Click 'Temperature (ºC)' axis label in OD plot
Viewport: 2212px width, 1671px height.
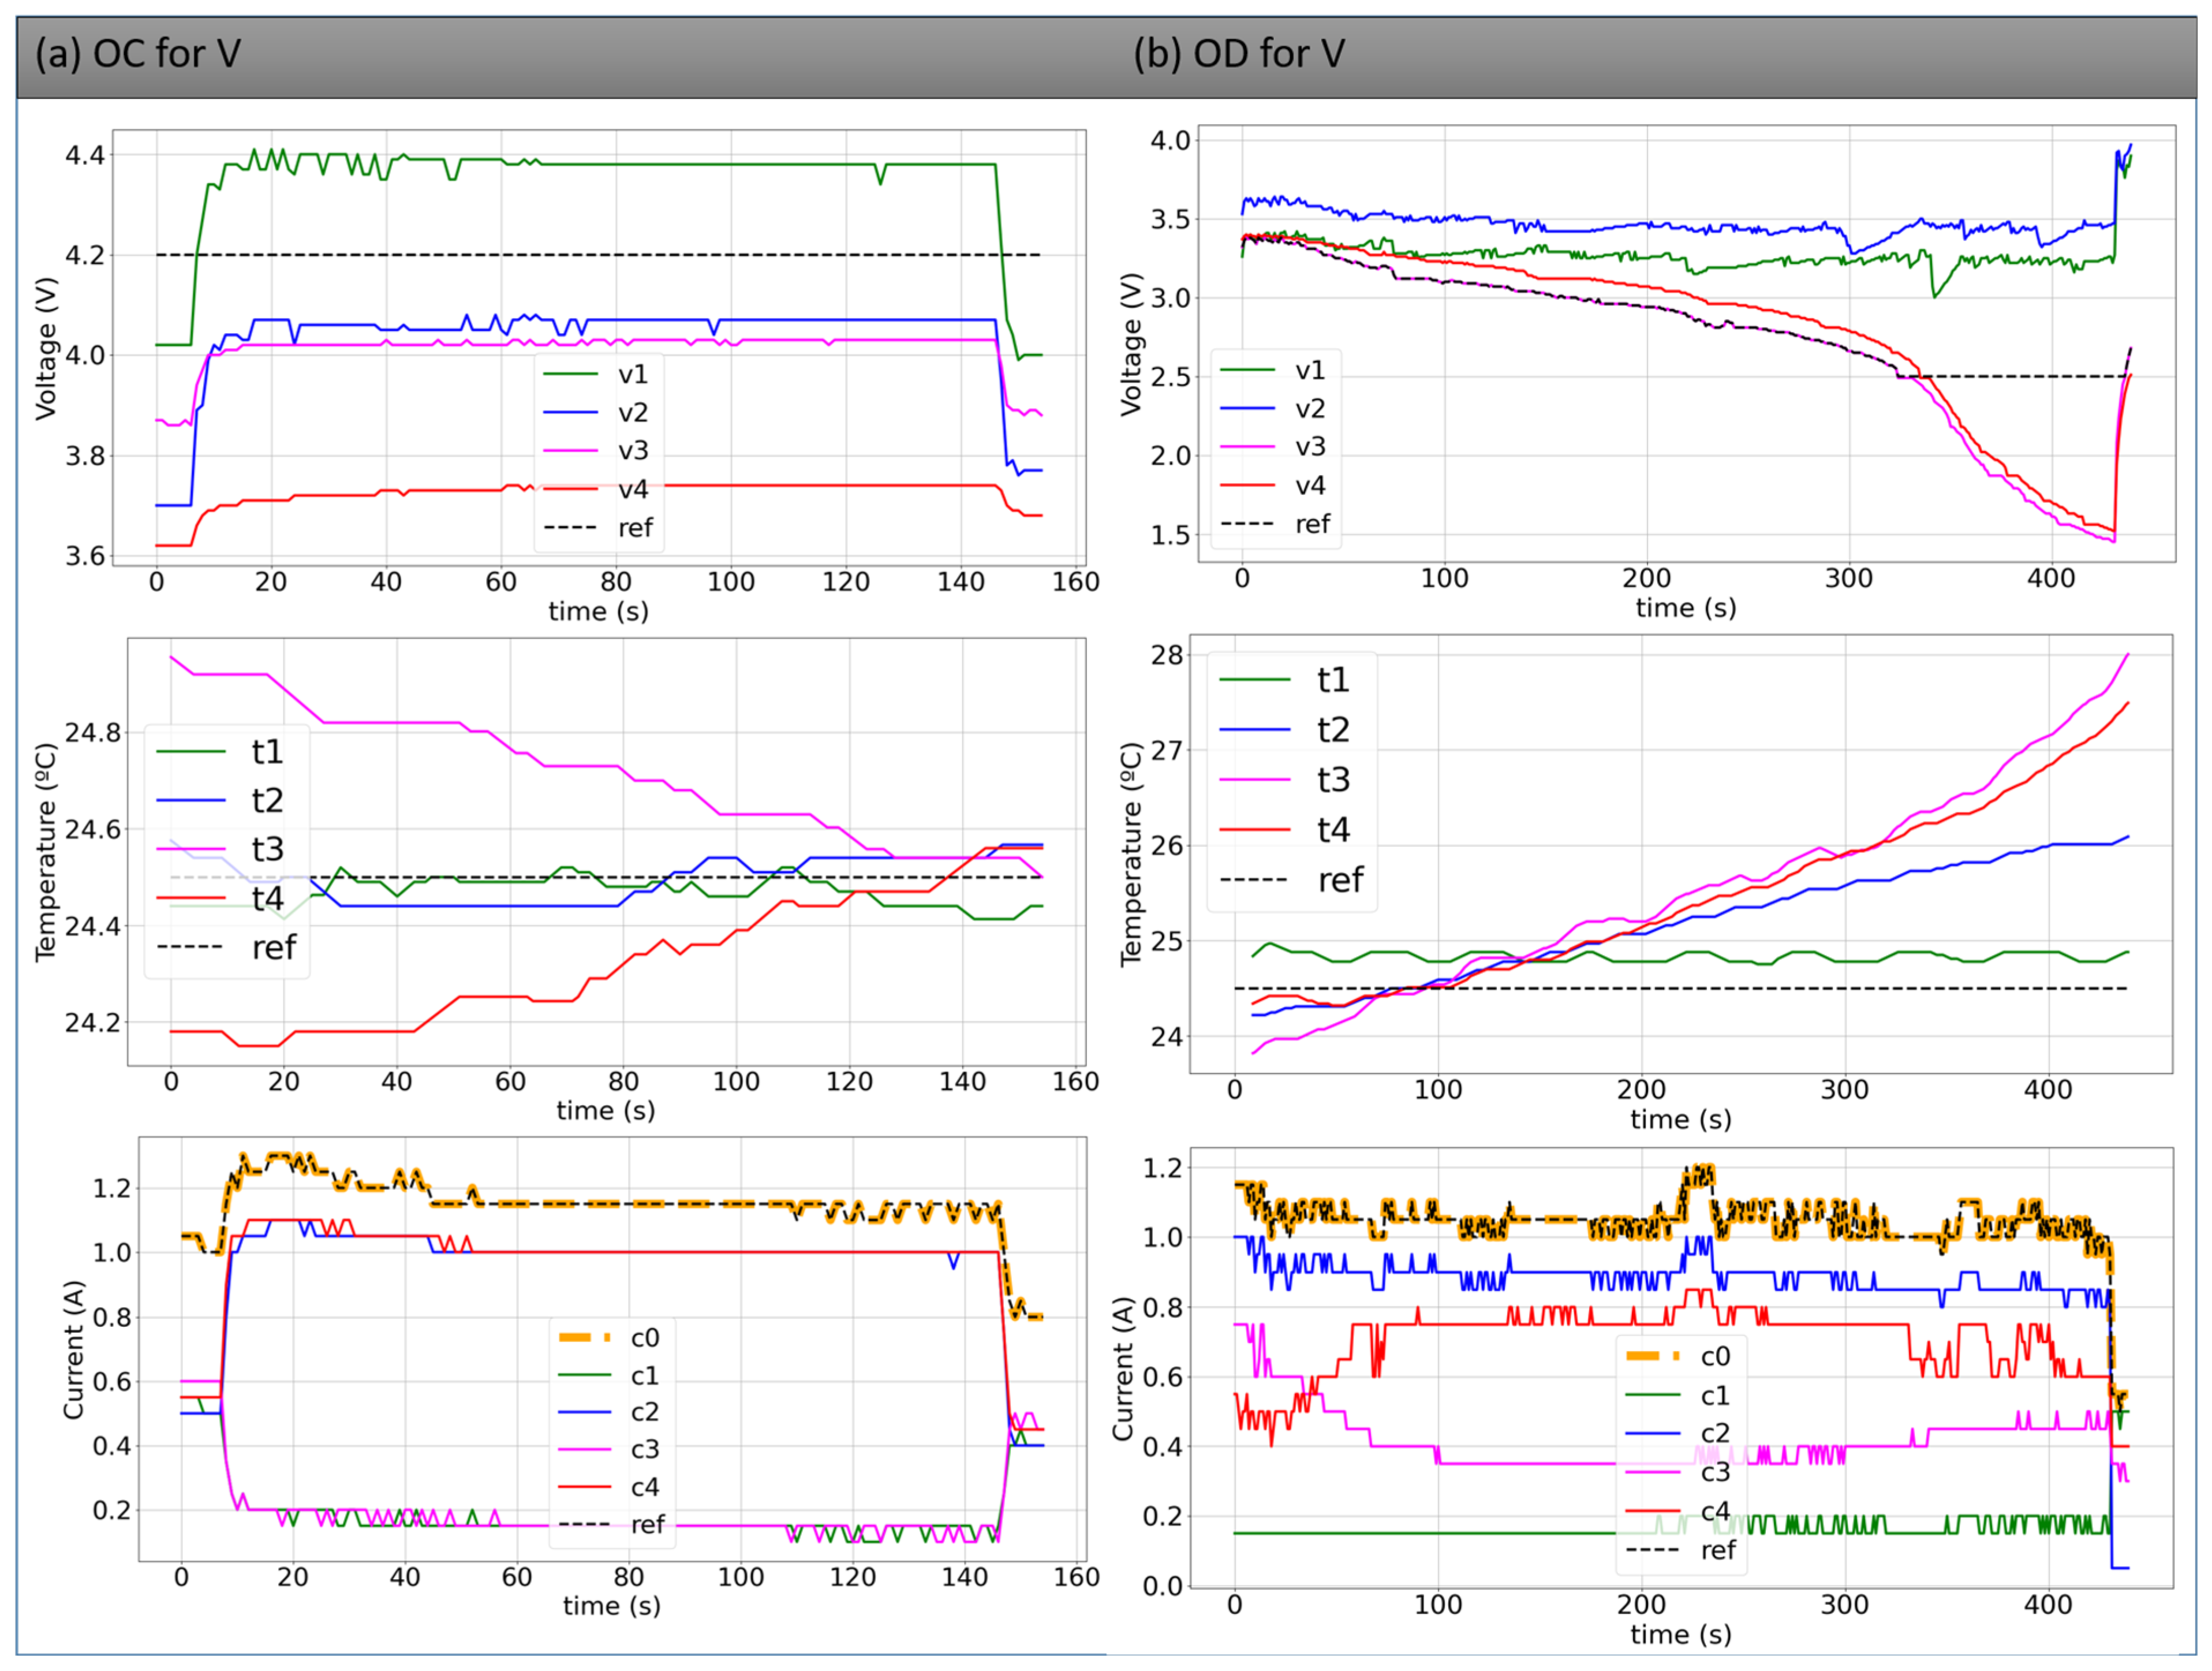[x=1131, y=854]
